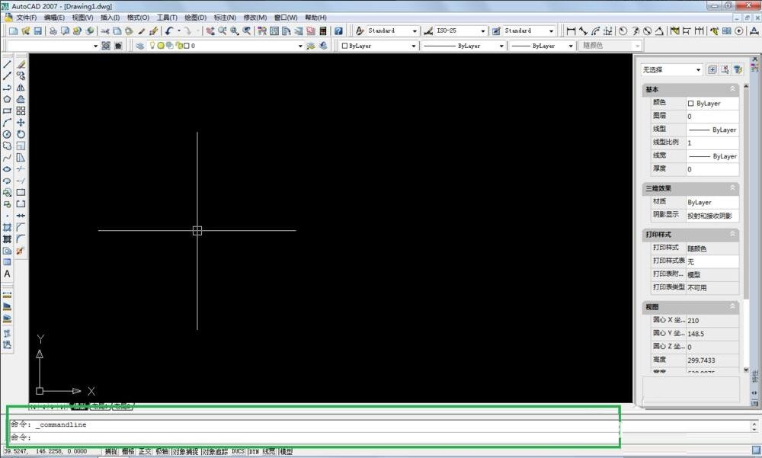Click the Plot (print) icon
The image size is (762, 458).
[x=53, y=30]
